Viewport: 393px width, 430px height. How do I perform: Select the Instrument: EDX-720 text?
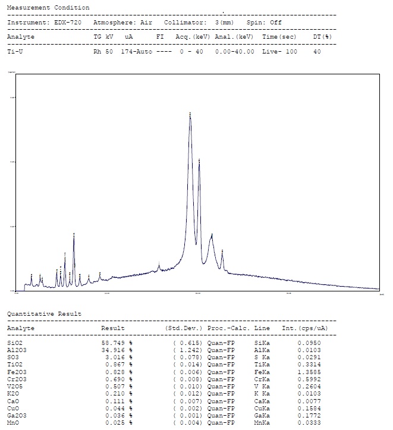(45, 22)
